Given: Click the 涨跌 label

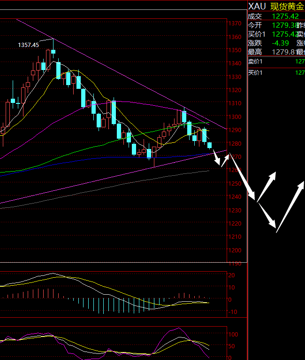Looking at the screenshot, I should [255, 43].
